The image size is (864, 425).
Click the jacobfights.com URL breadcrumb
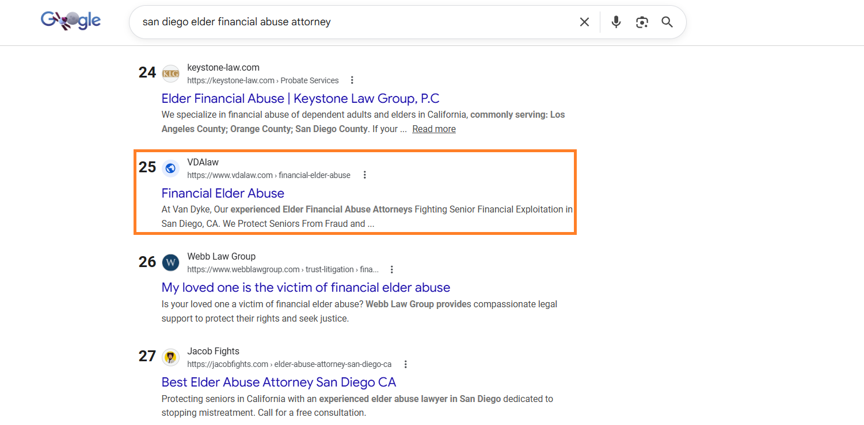click(289, 364)
